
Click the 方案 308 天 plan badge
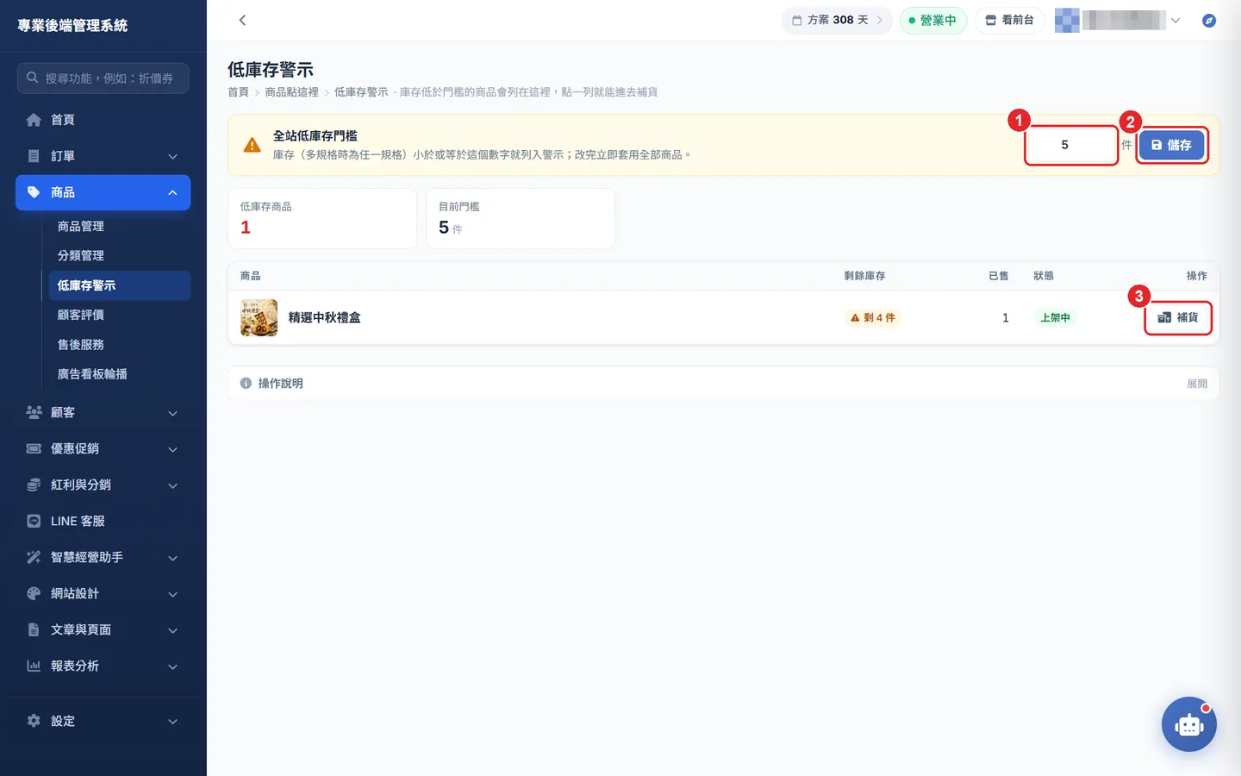click(837, 20)
